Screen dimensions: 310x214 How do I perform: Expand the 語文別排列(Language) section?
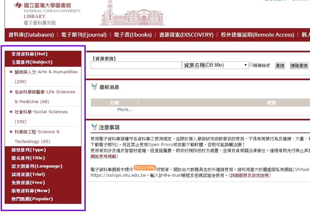click(37, 166)
